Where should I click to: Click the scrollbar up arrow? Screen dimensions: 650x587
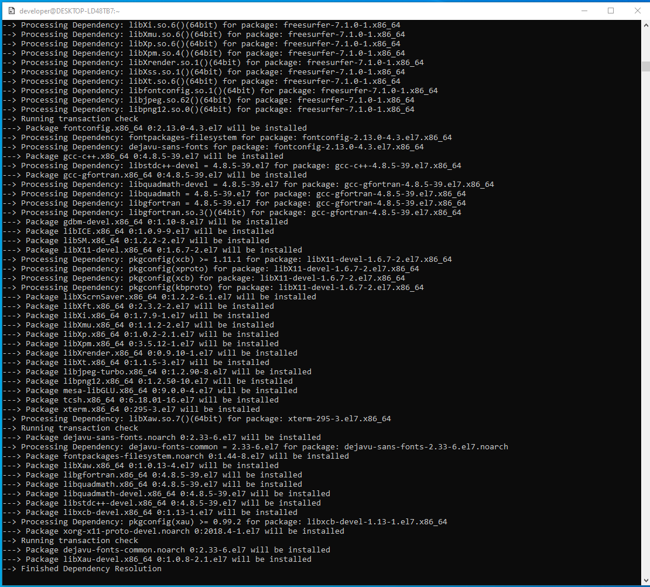tap(645, 26)
